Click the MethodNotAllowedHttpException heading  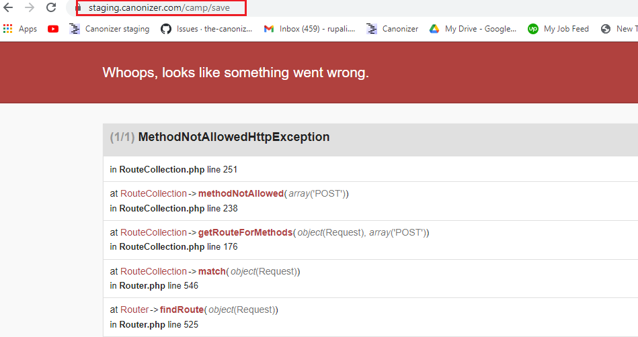pyautogui.click(x=234, y=137)
